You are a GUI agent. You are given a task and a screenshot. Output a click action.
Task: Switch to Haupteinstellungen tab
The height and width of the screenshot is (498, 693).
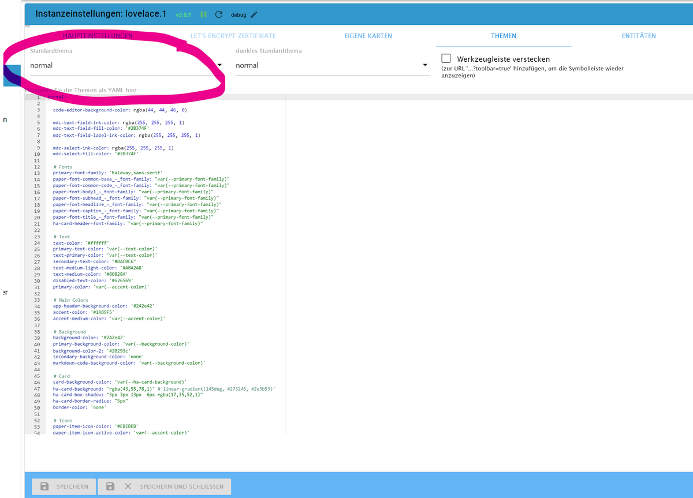98,36
